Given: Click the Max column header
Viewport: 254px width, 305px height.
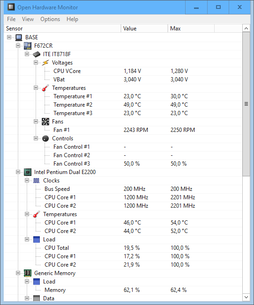Looking at the screenshot, I should pos(191,29).
